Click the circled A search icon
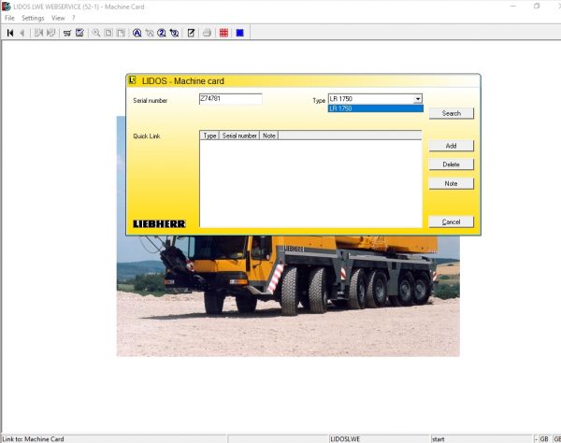 click(137, 33)
